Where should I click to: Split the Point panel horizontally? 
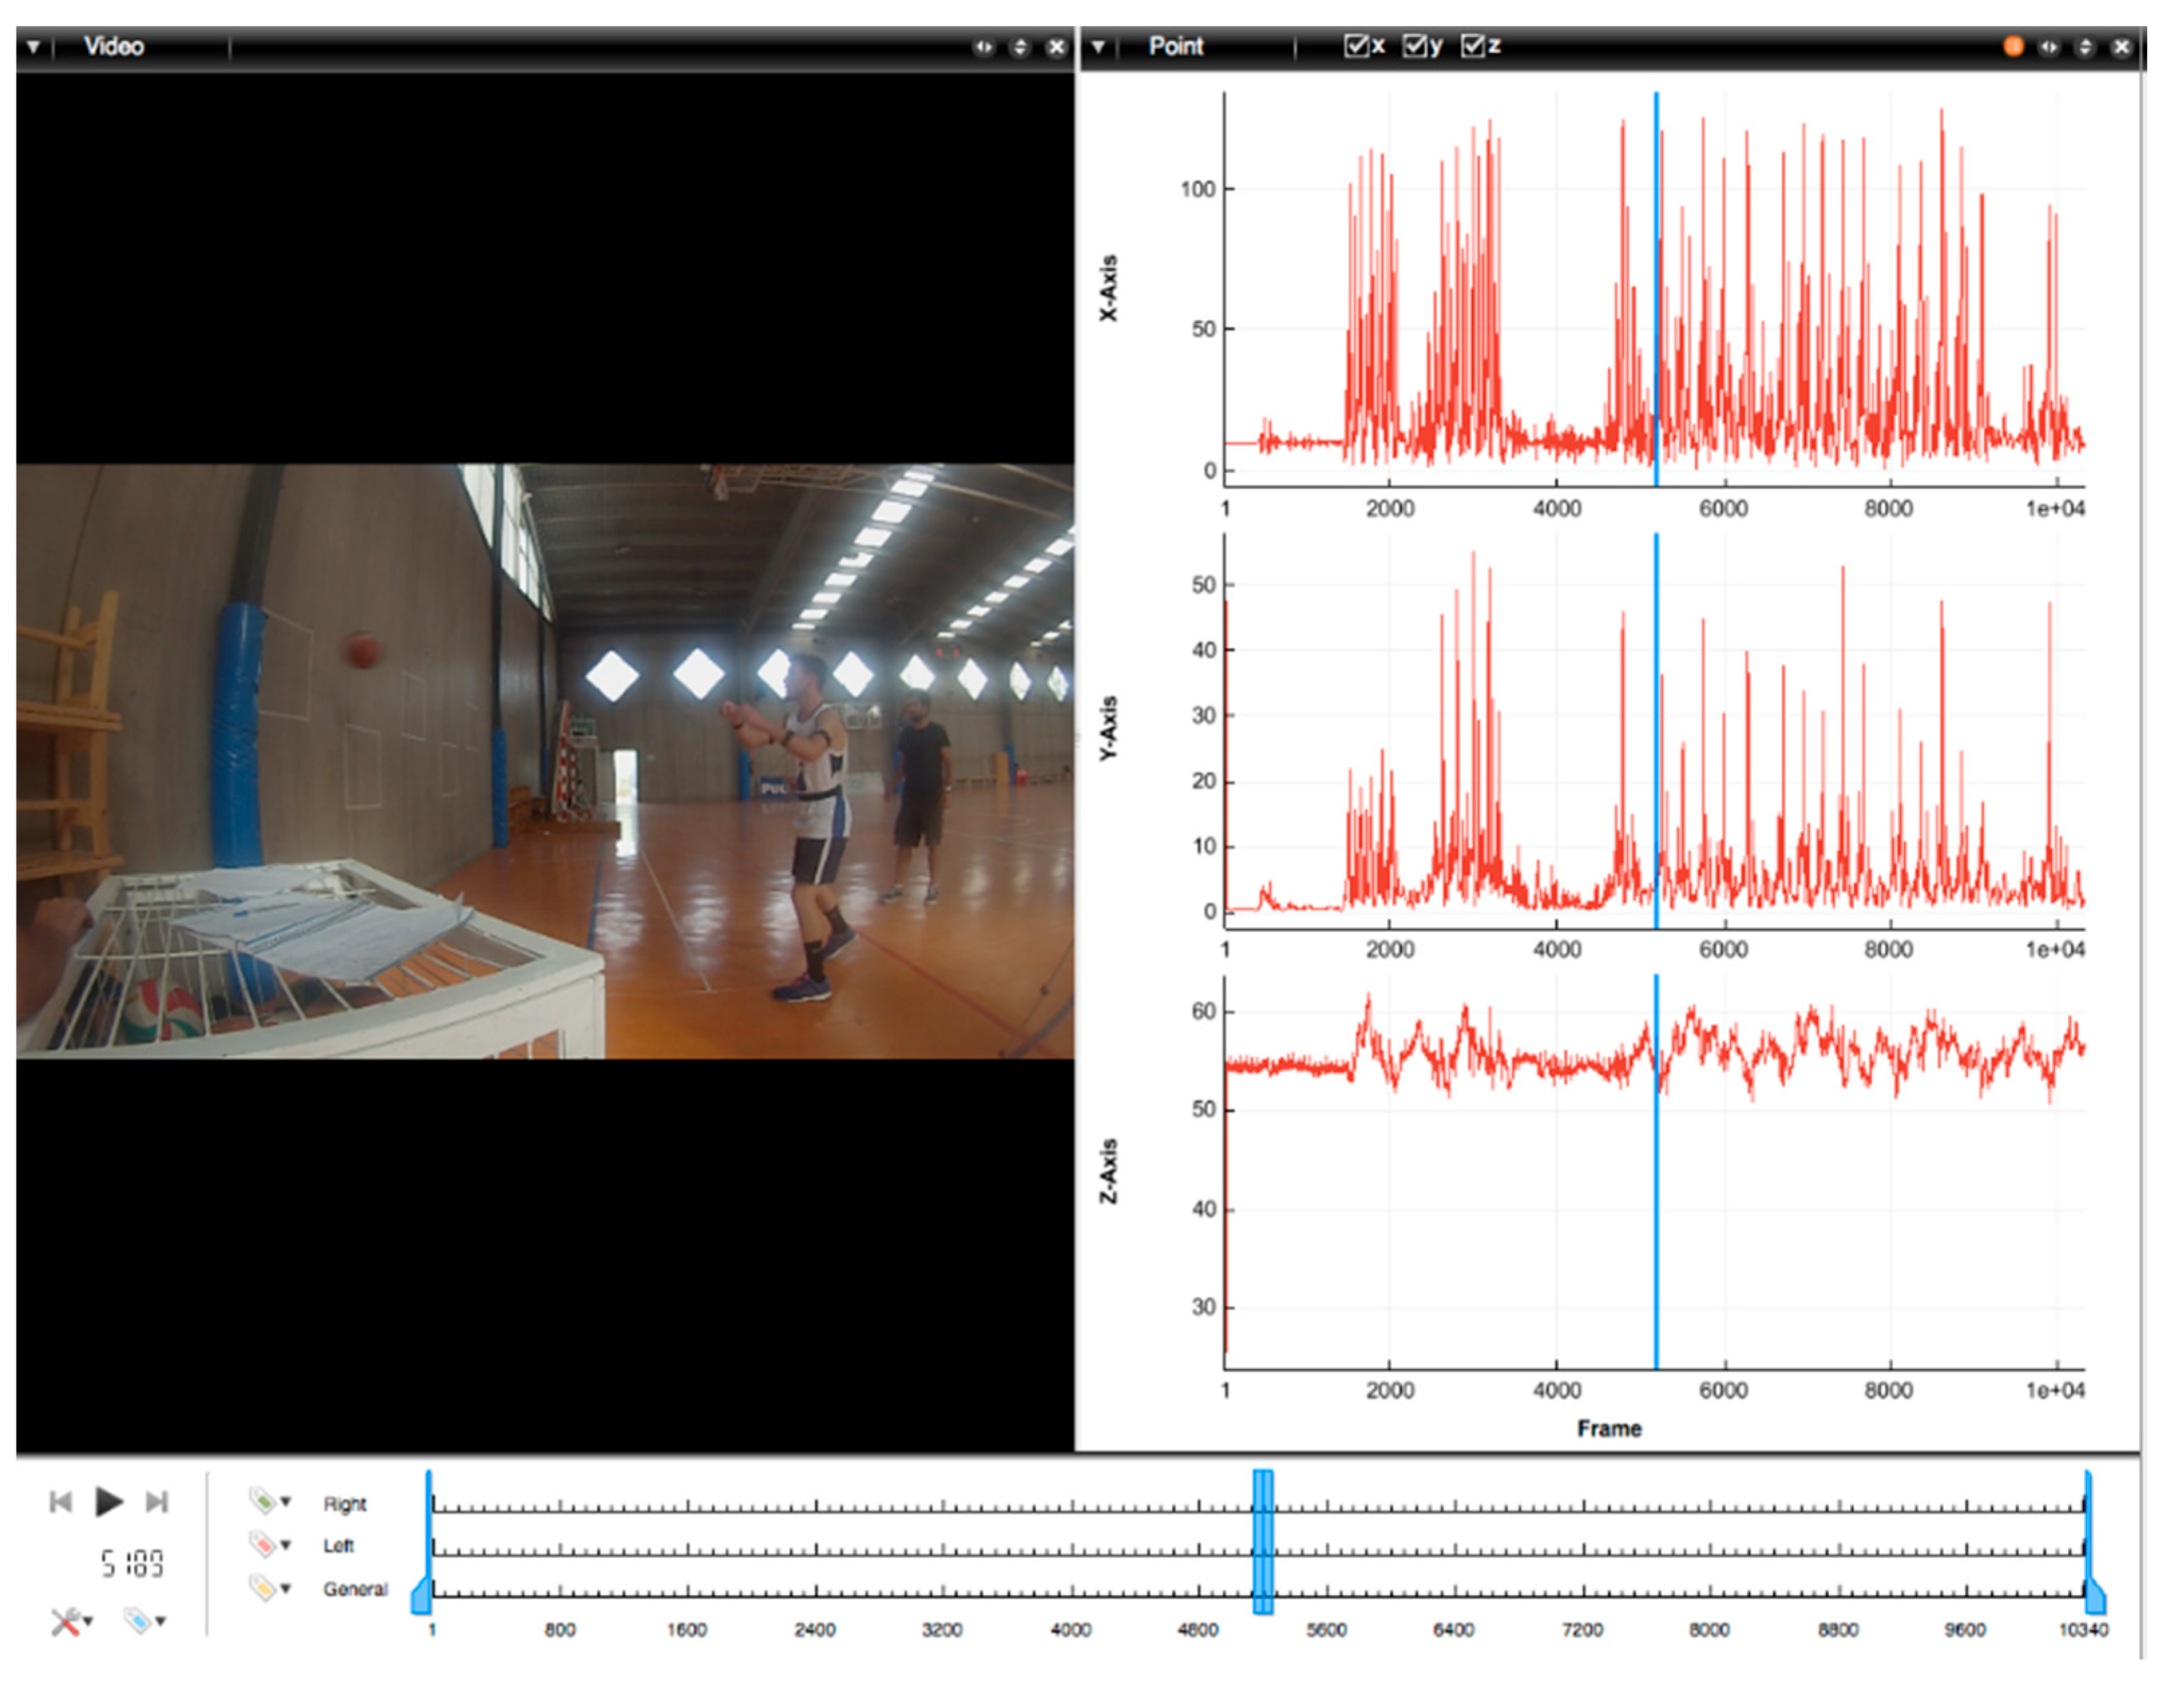[x=2049, y=46]
